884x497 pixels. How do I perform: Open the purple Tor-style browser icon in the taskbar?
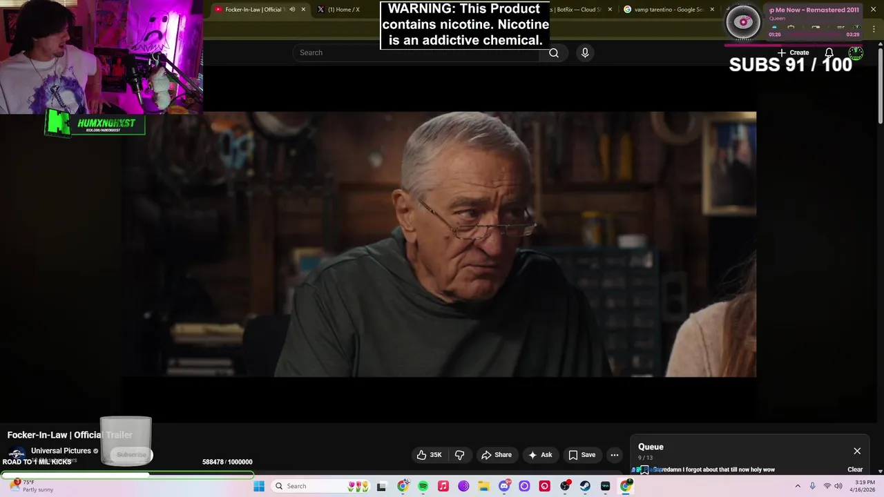point(463,486)
